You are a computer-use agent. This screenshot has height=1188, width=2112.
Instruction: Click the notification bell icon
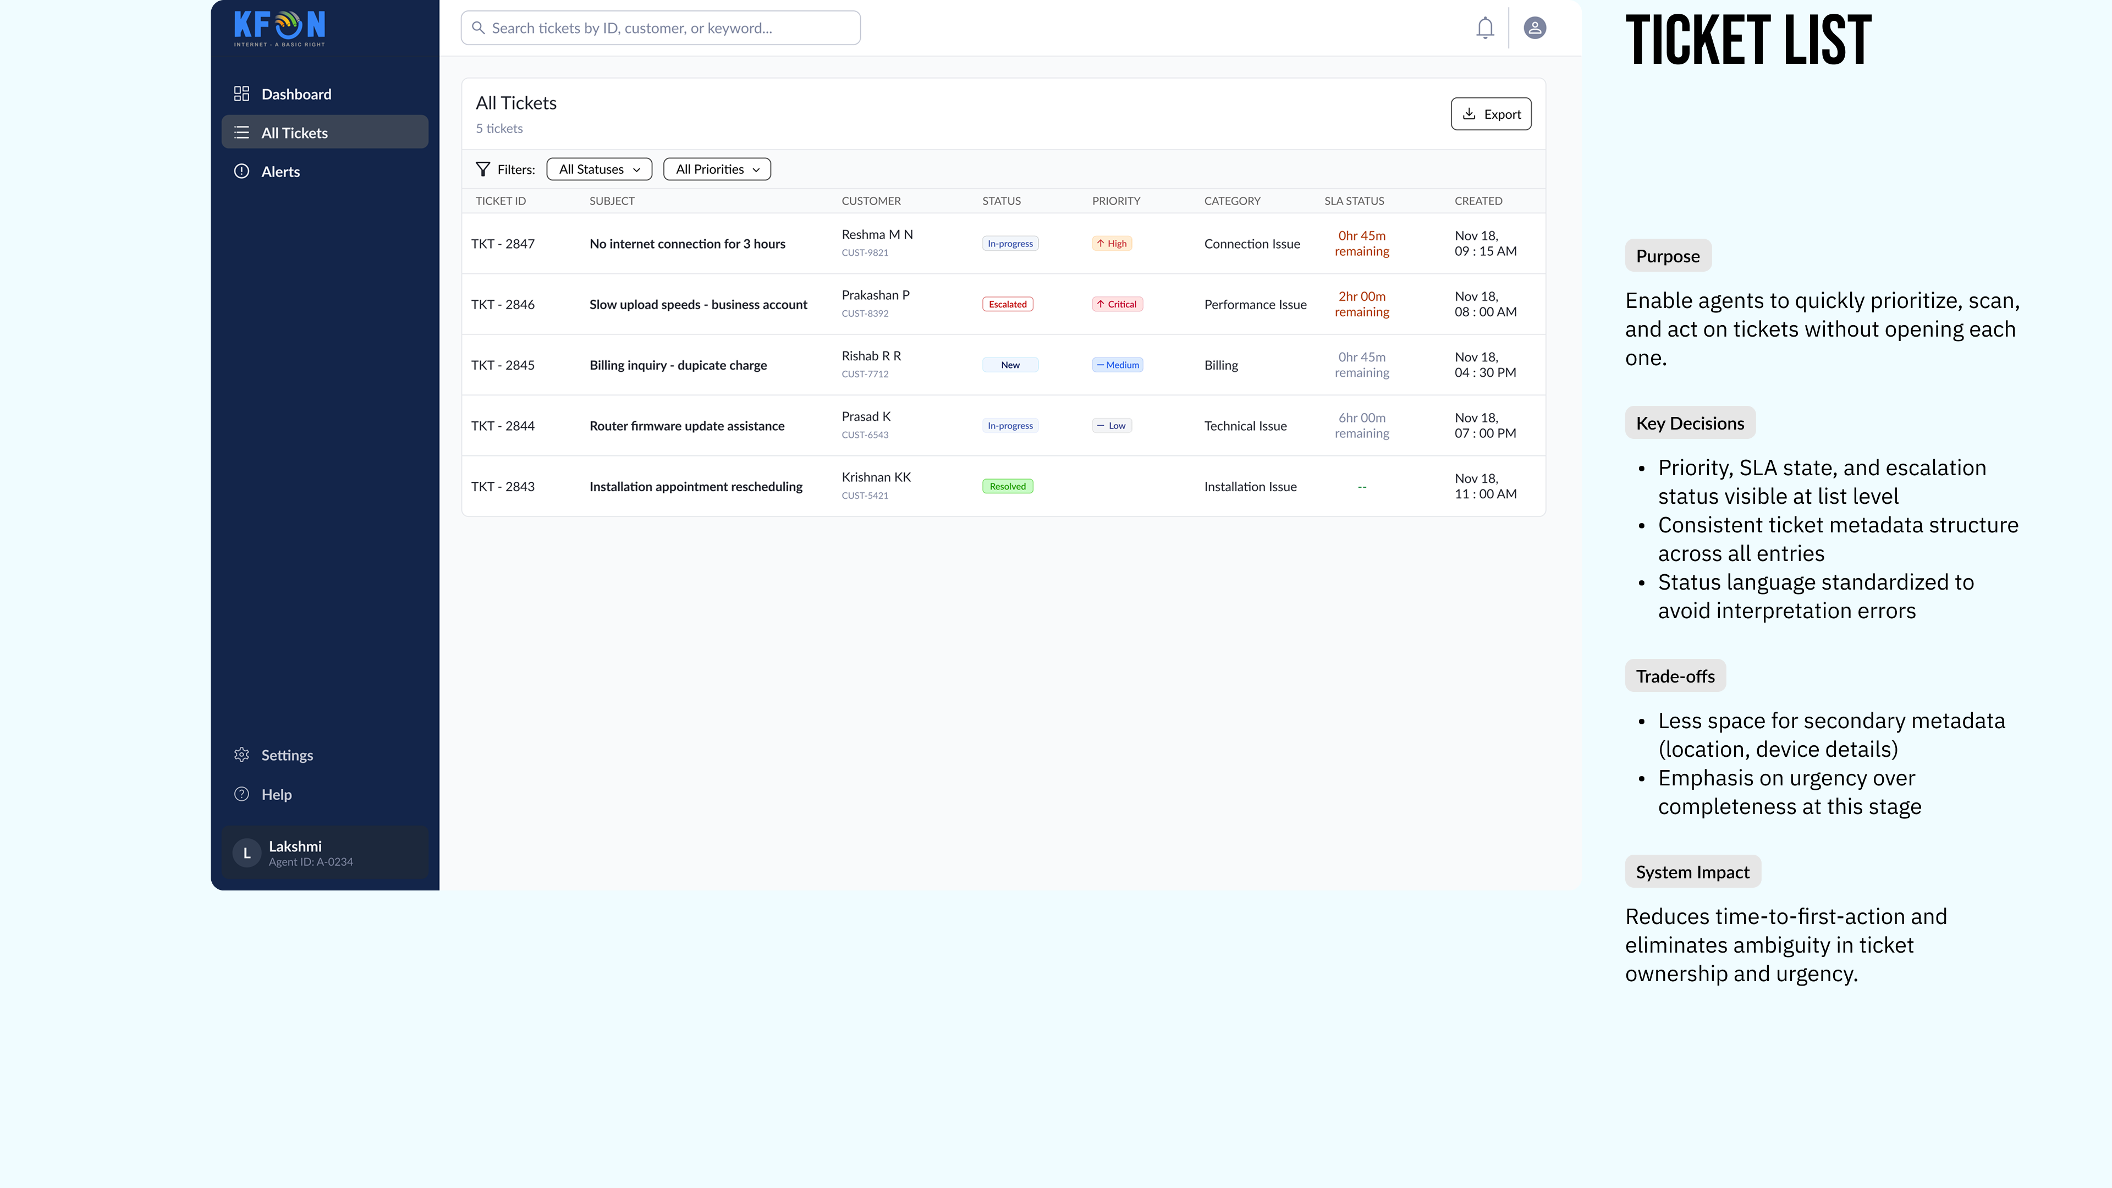1485,28
